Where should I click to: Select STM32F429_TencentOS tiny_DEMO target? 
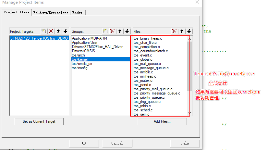pos(39,38)
